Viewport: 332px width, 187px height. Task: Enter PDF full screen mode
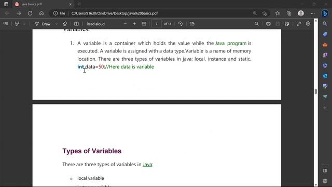click(x=299, y=24)
